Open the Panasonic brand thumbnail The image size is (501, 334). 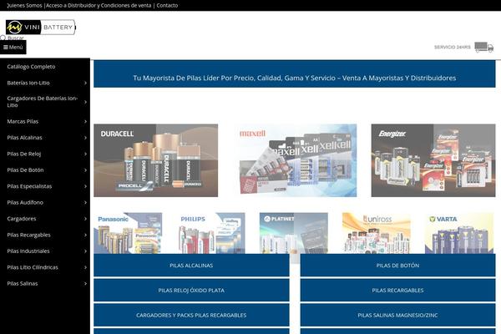(128, 233)
